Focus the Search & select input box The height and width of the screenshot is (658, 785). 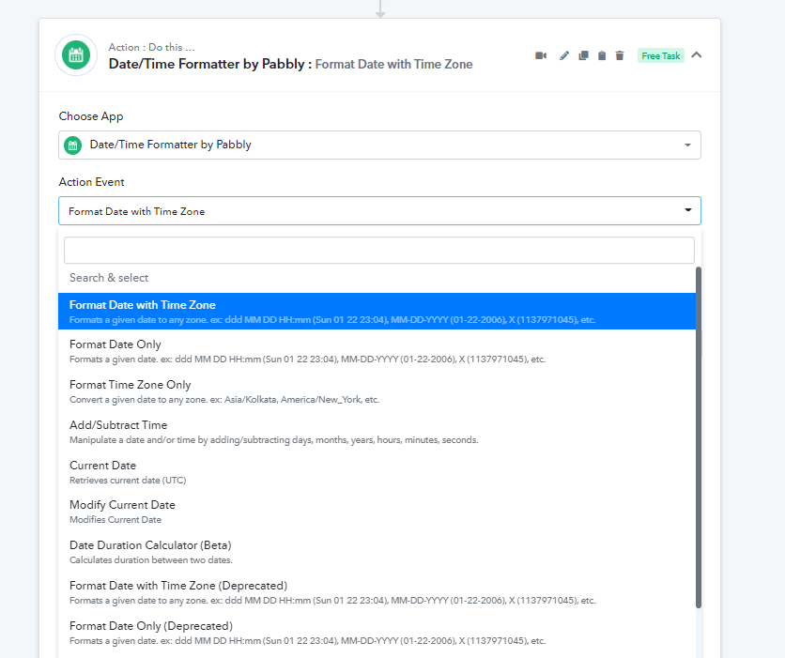click(x=379, y=251)
